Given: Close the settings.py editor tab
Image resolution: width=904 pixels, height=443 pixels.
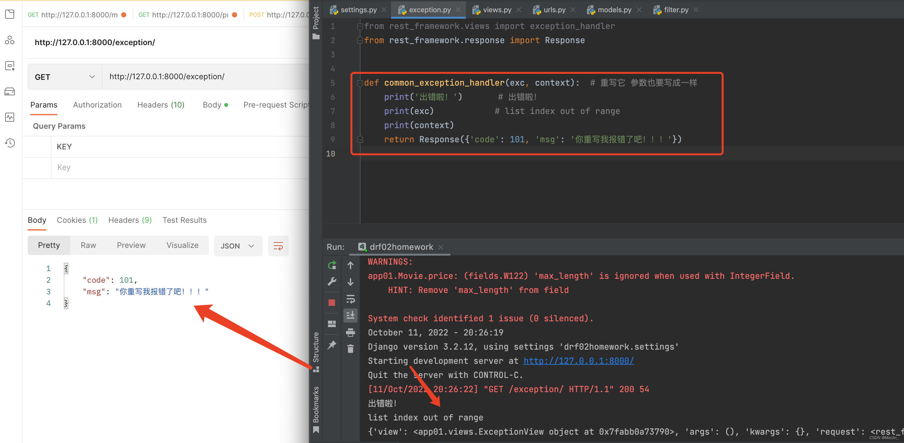Looking at the screenshot, I should click(x=384, y=10).
